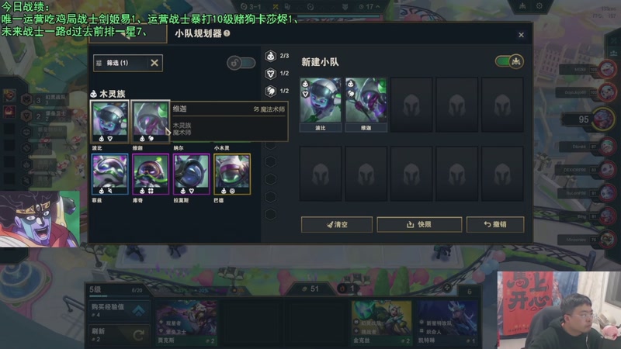
Task: Open the settings gear at top right
Action: (539, 6)
